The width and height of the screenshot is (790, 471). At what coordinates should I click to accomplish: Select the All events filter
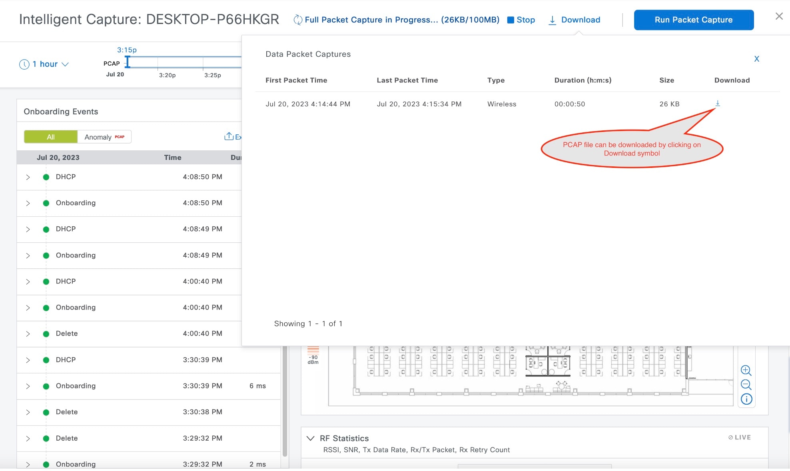(x=51, y=137)
